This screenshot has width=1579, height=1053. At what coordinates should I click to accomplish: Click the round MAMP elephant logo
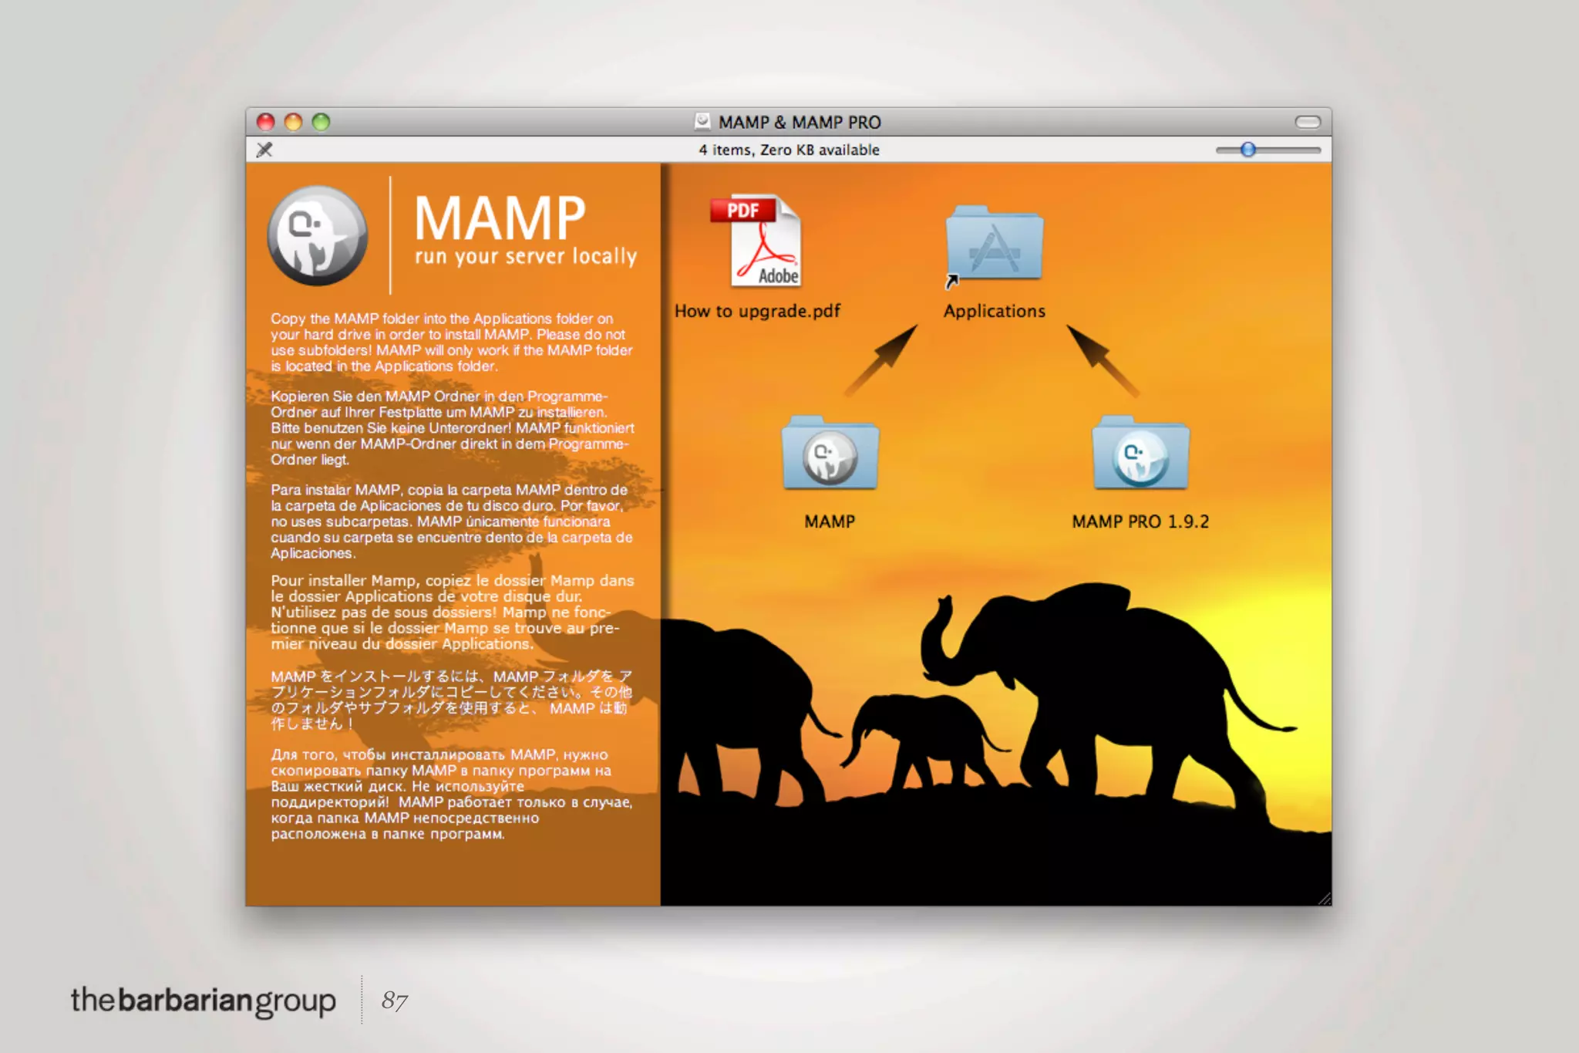tap(317, 235)
